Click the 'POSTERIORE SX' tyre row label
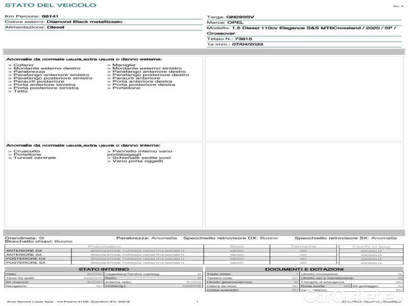Viewport: 408px width, 306px height. pos(25,263)
